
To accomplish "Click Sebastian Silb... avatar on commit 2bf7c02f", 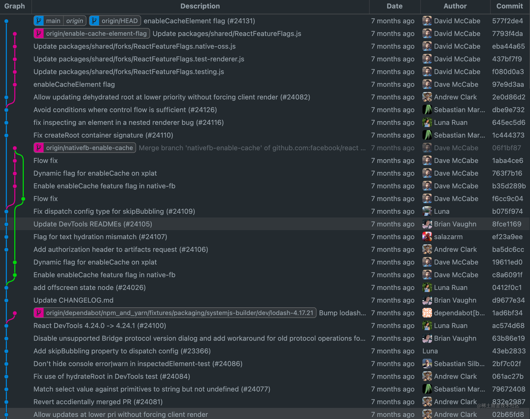I will [427, 364].
